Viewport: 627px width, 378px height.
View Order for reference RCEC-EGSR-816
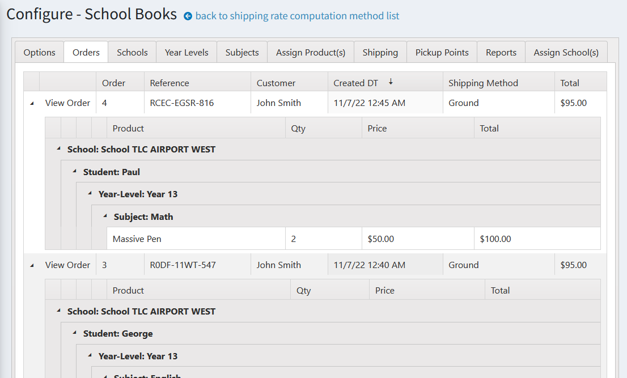click(67, 103)
